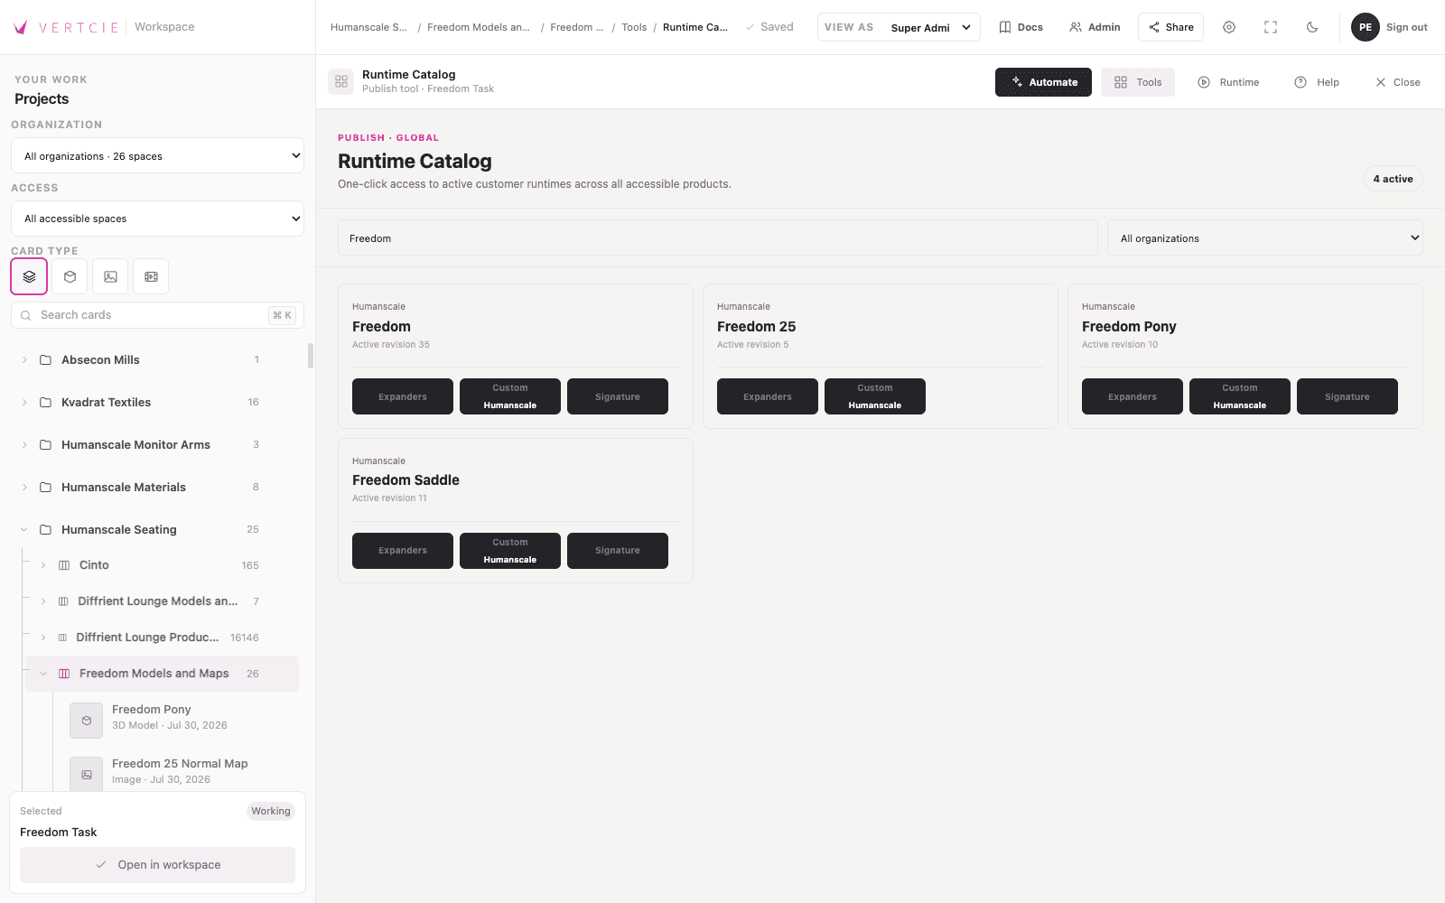Expand the Humanscale Materials folder
Viewport: 1445px width, 903px height.
[x=24, y=487]
